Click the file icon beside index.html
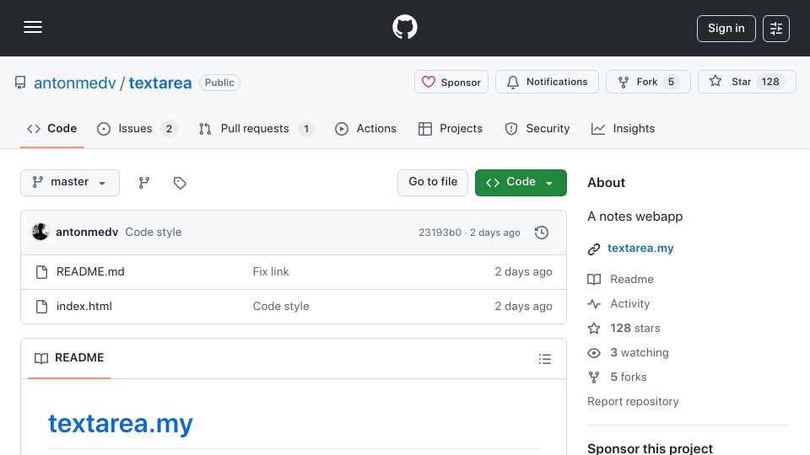Image resolution: width=810 pixels, height=455 pixels. tap(42, 307)
